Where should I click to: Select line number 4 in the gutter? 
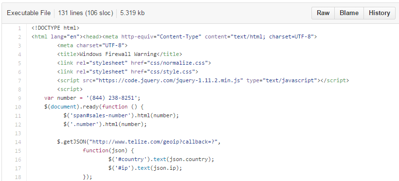[19, 54]
